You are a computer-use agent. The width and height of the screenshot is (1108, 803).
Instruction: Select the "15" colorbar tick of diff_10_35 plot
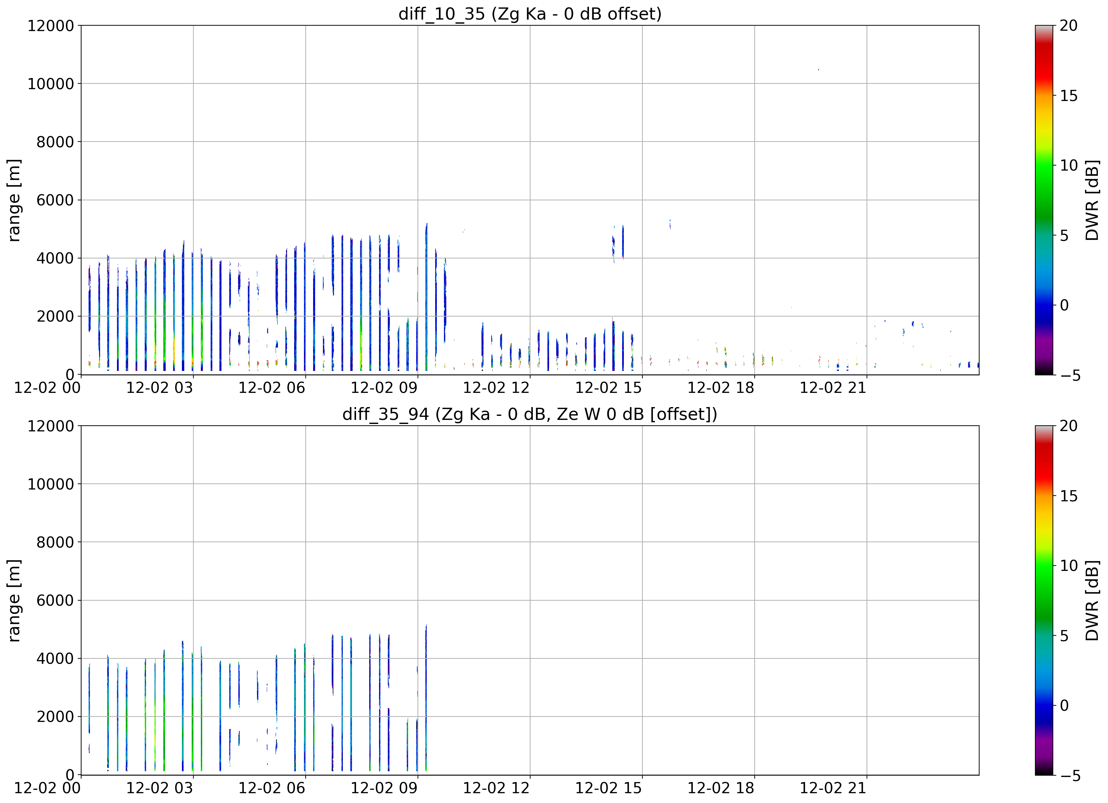pos(1069,96)
